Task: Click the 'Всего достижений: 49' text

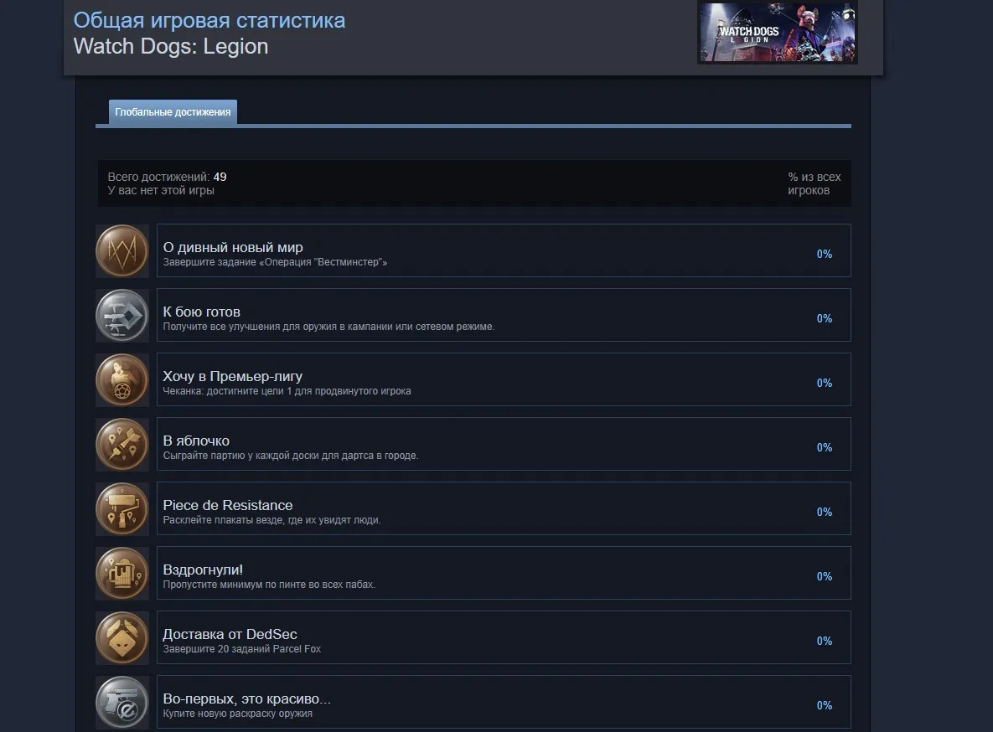Action: coord(168,177)
